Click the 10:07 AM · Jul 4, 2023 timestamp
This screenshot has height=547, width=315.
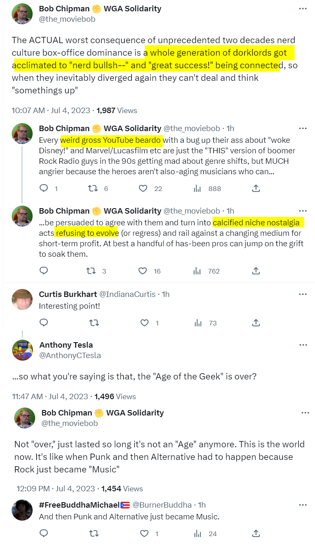tap(51, 111)
